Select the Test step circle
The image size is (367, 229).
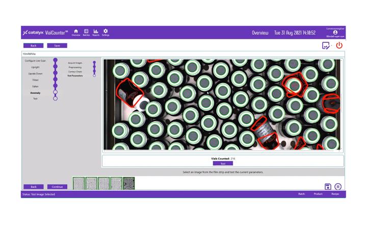[55, 99]
